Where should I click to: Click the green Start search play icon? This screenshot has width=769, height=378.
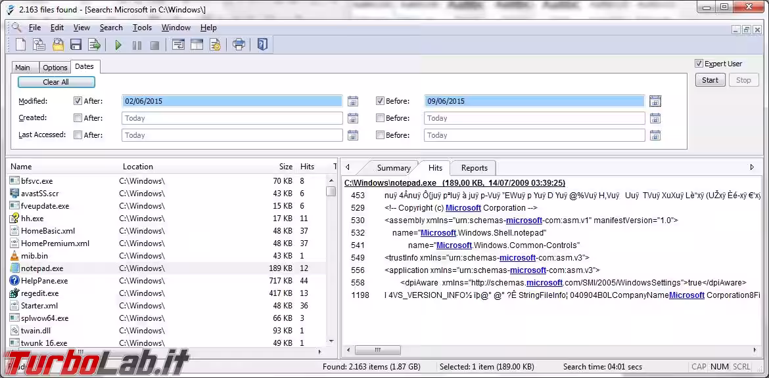(x=118, y=45)
